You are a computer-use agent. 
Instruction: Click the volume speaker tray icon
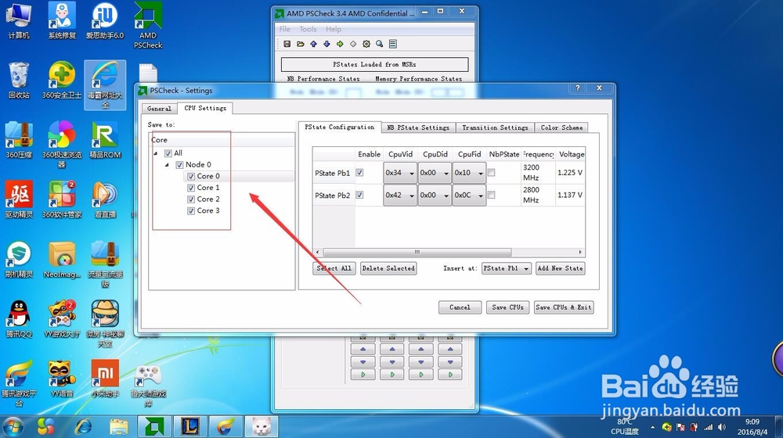point(722,427)
